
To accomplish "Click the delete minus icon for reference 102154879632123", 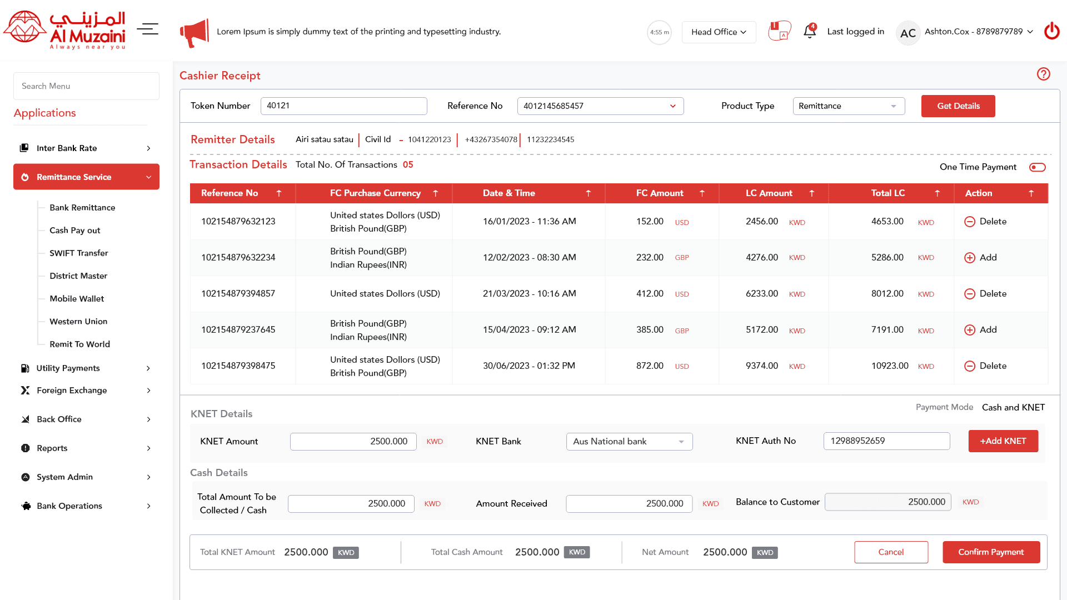I will 970,222.
